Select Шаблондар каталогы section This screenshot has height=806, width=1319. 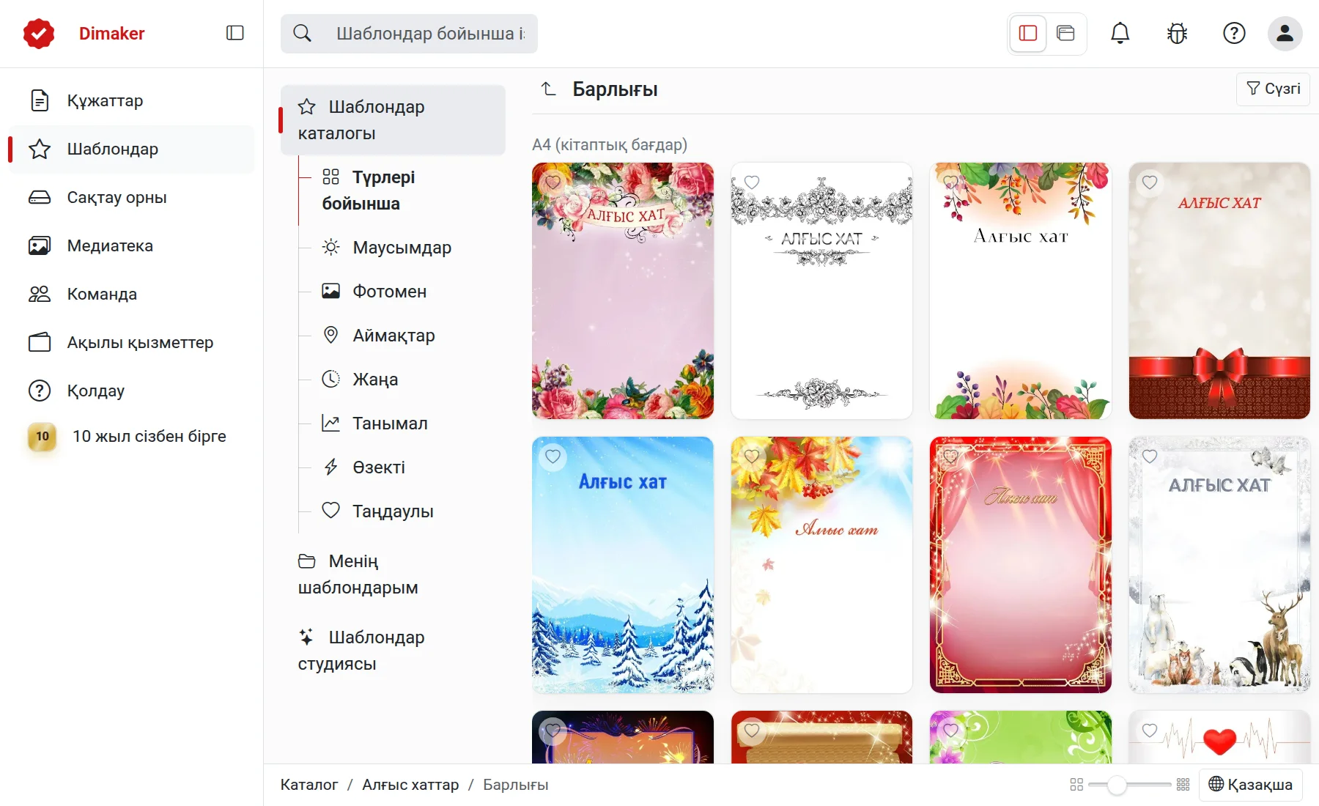point(393,119)
